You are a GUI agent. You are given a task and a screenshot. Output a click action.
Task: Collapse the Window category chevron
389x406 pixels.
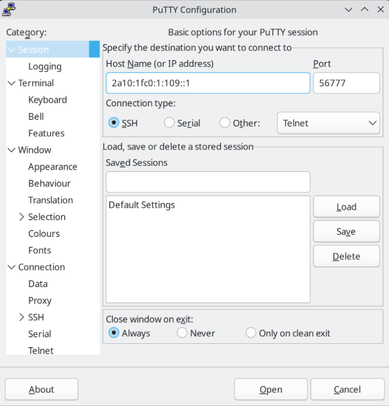click(x=12, y=150)
